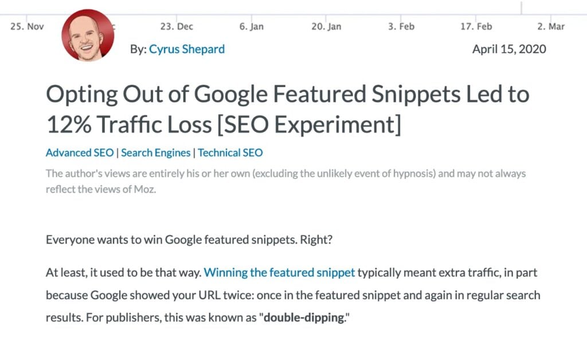Click the Moz views disclaimer text
The width and height of the screenshot is (587, 338).
[x=285, y=181]
